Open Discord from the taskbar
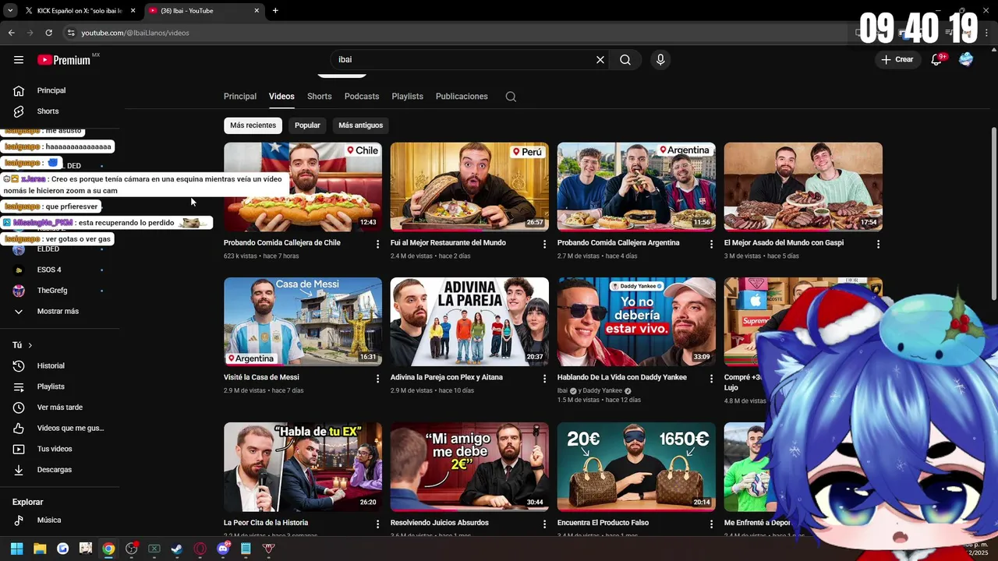This screenshot has width=998, height=561. [223, 549]
